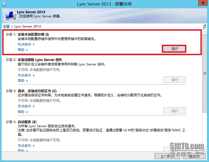Close the deployment wizard window
This screenshot has width=209, height=162.
pyautogui.click(x=203, y=3)
